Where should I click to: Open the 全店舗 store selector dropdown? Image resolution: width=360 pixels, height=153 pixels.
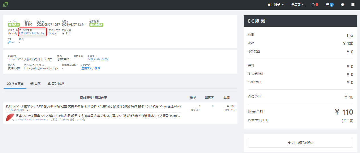click(x=298, y=5)
